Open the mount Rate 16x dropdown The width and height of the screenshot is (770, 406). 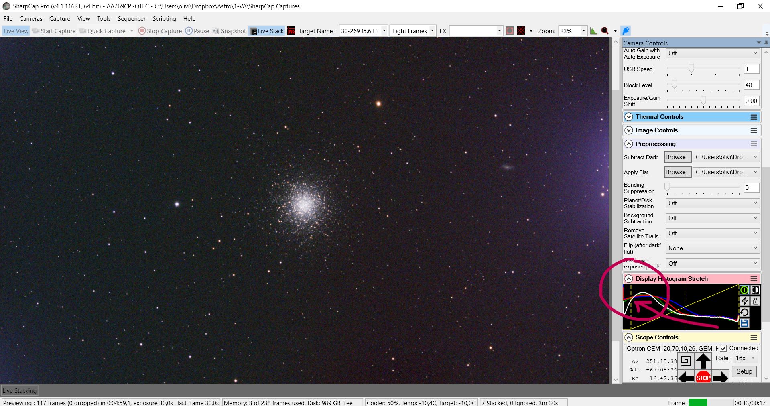tap(745, 358)
